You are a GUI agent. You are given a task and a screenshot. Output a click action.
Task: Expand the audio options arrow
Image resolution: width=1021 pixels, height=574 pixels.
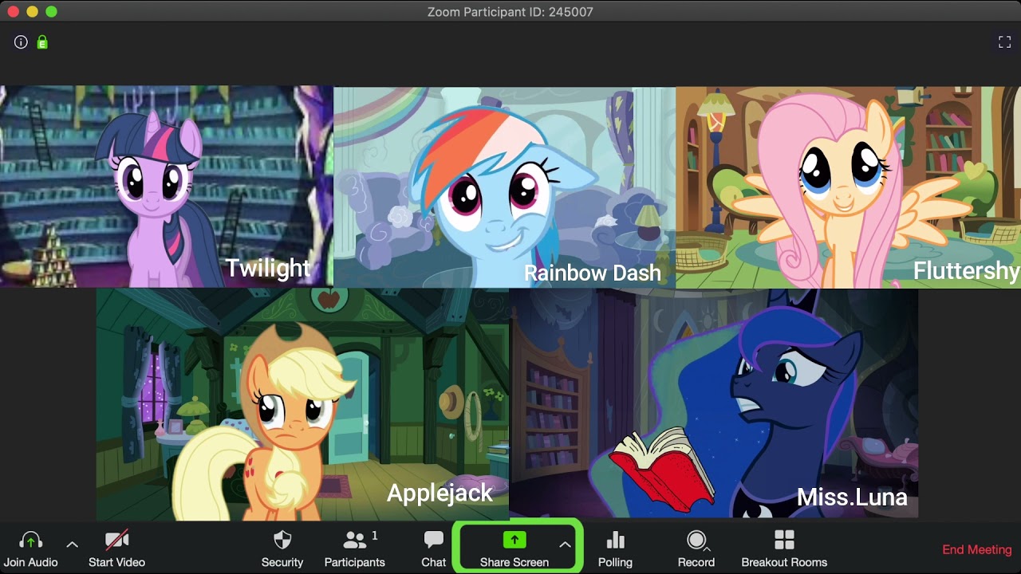coord(72,545)
